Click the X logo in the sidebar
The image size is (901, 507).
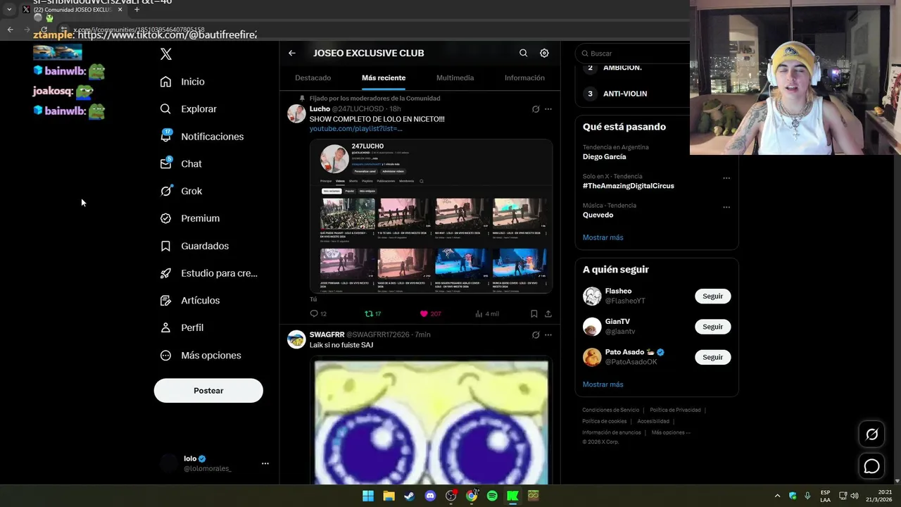(x=166, y=54)
